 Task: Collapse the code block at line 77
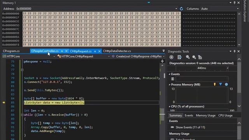coord(22,70)
